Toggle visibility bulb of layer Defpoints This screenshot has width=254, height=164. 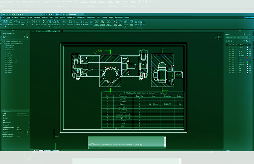pyautogui.click(x=230, y=64)
